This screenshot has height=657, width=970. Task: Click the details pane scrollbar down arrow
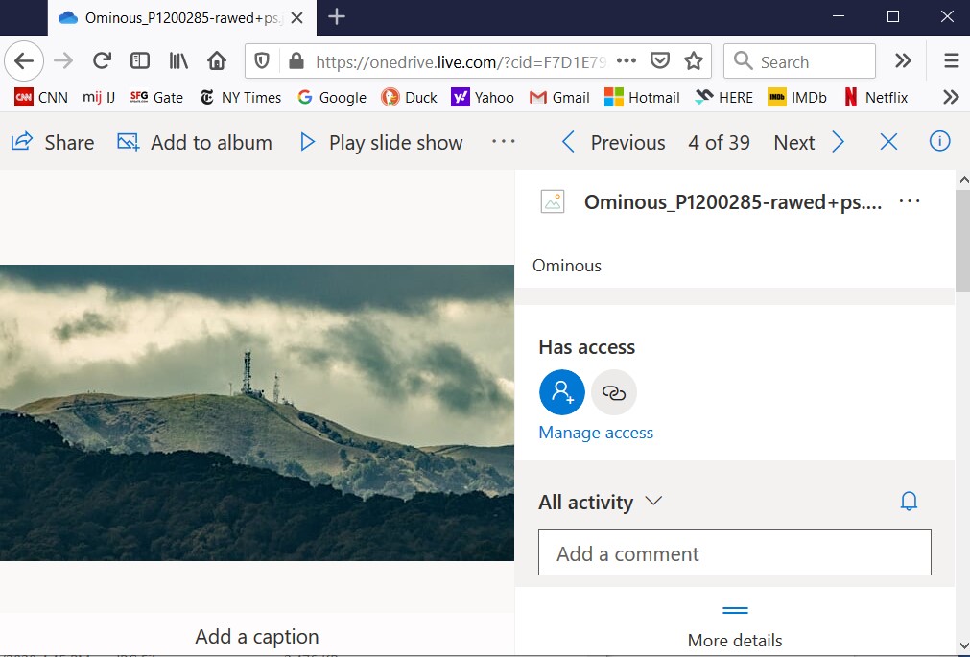click(x=963, y=645)
